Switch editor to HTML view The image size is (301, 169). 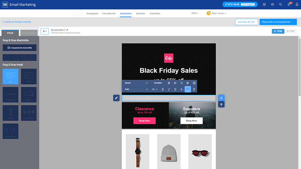(279, 31)
